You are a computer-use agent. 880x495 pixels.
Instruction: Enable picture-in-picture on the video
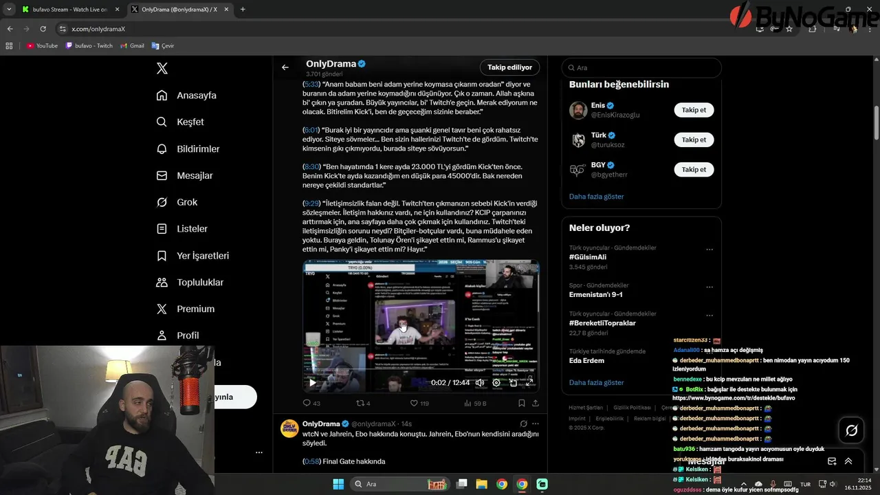(513, 383)
